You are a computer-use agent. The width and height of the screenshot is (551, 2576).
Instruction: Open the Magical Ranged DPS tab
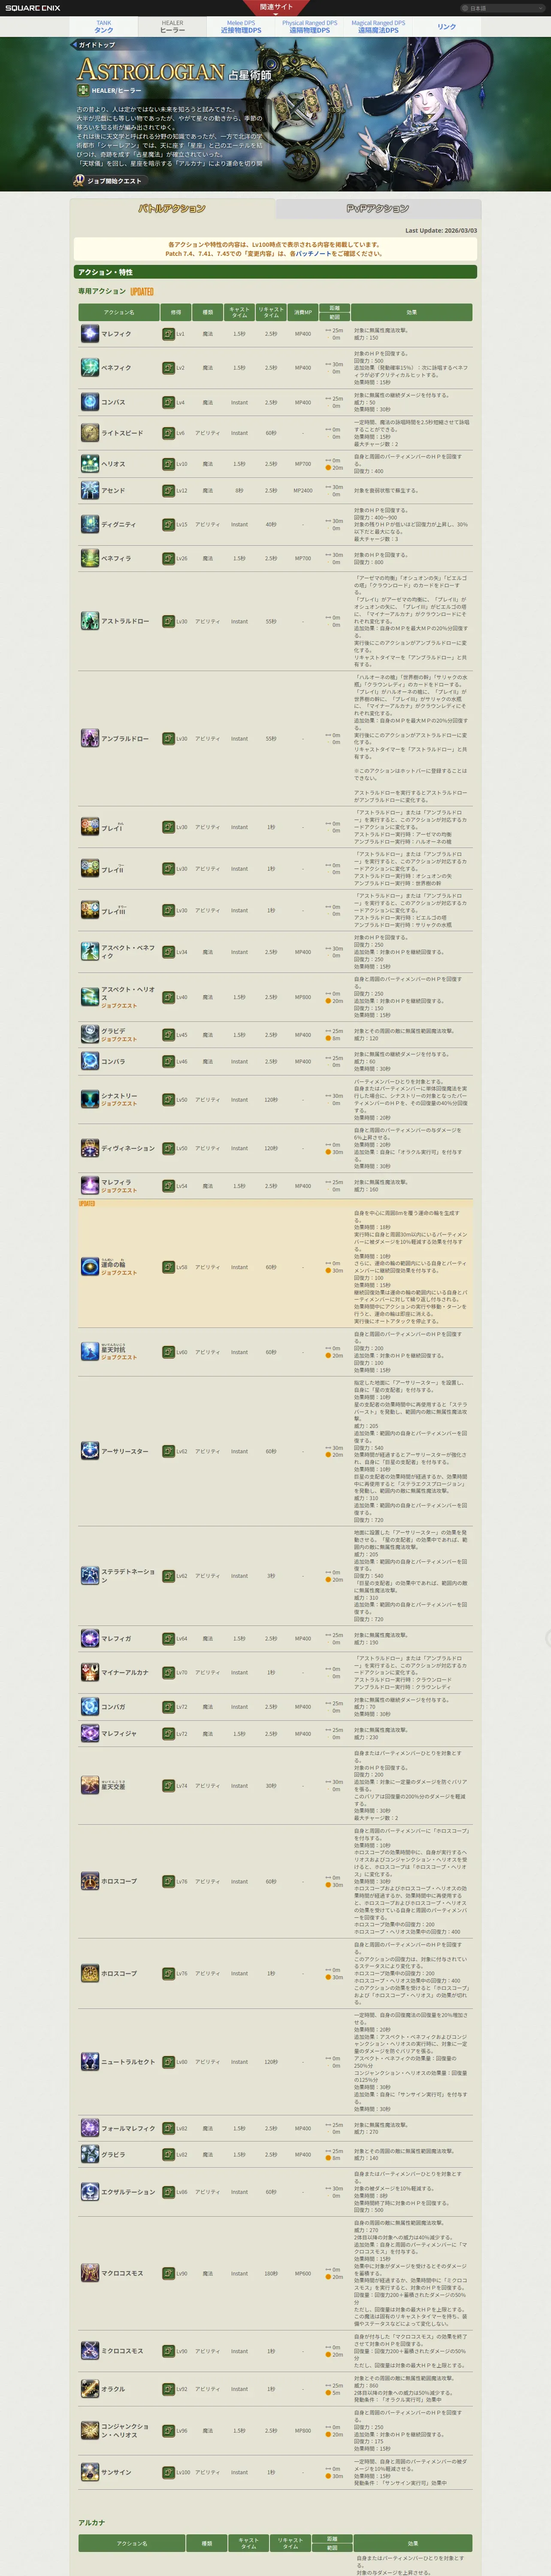pos(378,26)
